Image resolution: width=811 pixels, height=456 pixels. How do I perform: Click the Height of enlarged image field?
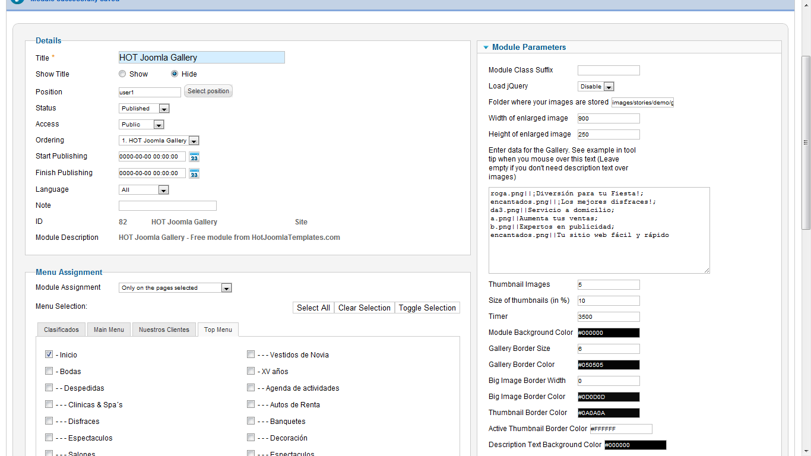tap(609, 135)
